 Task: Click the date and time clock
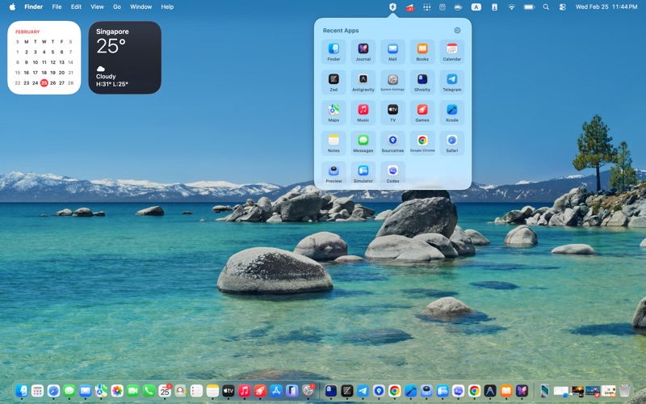606,6
